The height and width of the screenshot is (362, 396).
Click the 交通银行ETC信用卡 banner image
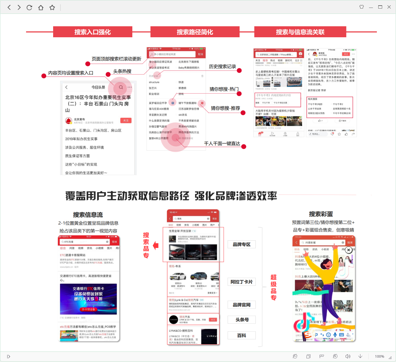(x=88, y=299)
